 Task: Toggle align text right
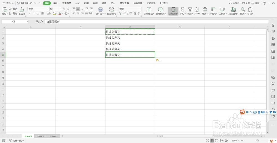82,13
